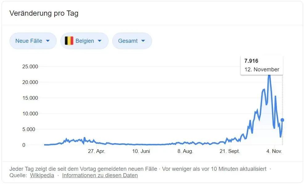Screen dimensions: 305x184
Task: Click the arrow beside Gesamt
Action: 143,41
